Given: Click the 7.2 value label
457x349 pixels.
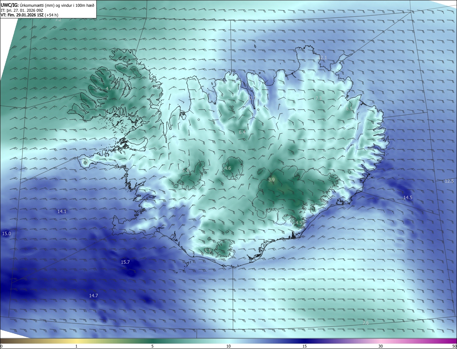Looking at the screenshot, I should 58,20.
